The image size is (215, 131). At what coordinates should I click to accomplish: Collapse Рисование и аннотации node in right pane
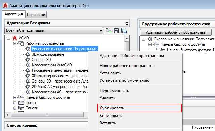[143, 39]
